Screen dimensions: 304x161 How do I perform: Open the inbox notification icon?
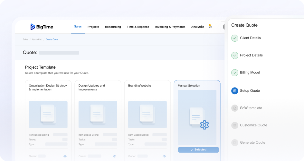[x=210, y=27]
